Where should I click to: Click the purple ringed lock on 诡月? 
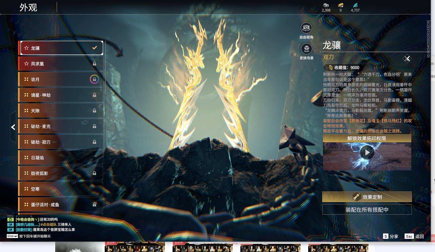click(94, 79)
